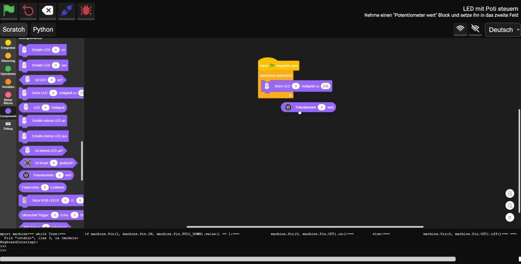Zoom in on the workspace
The height and width of the screenshot is (264, 521).
(x=509, y=193)
